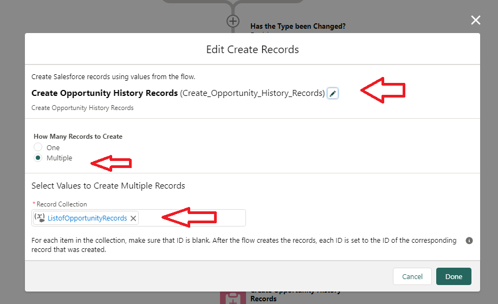This screenshot has width=498, height=304.
Task: Click the variable icon inside the collection pill
Action: (x=40, y=218)
